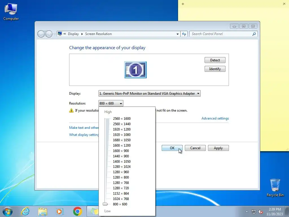This screenshot has height=217, width=289.
Task: Close the Screen Resolution window
Action: coord(253,26)
